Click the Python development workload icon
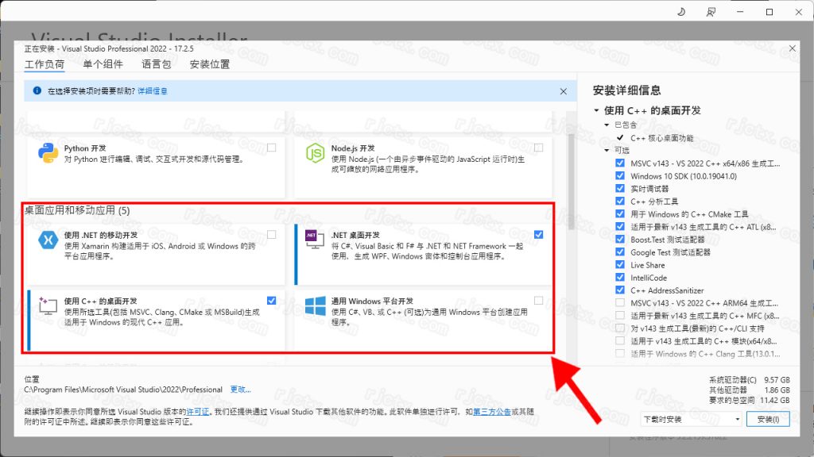The height and width of the screenshot is (457, 814). pos(48,153)
